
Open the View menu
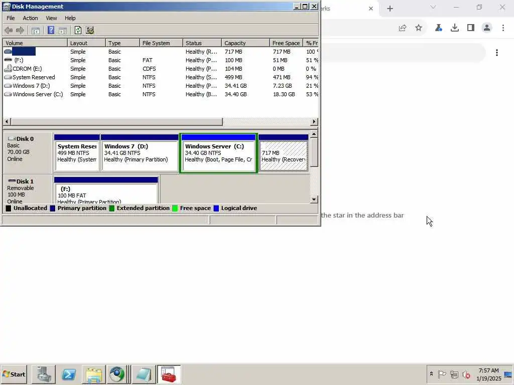click(x=51, y=18)
